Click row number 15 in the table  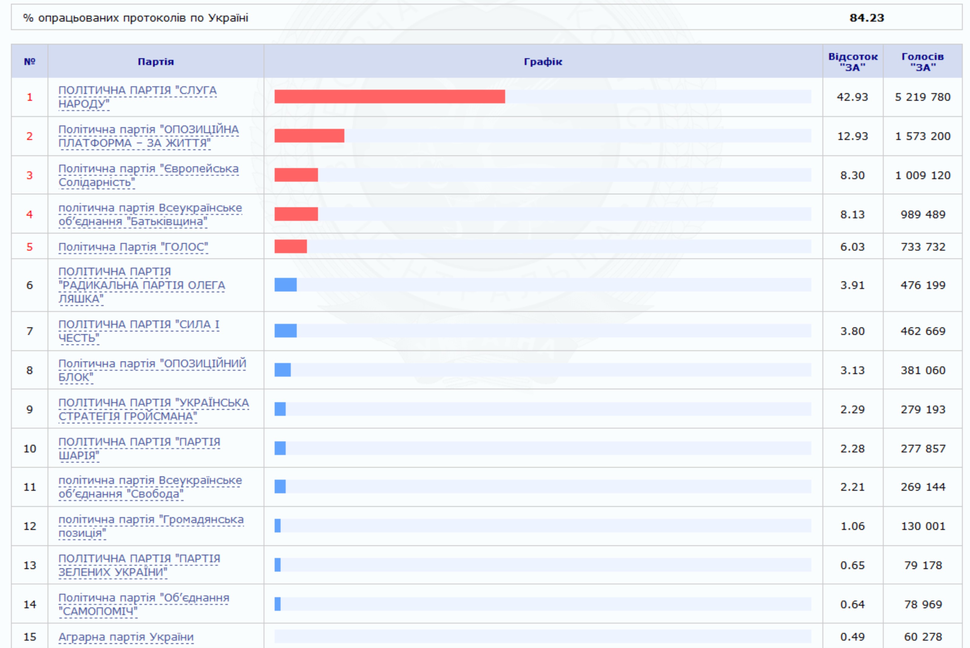click(x=30, y=637)
